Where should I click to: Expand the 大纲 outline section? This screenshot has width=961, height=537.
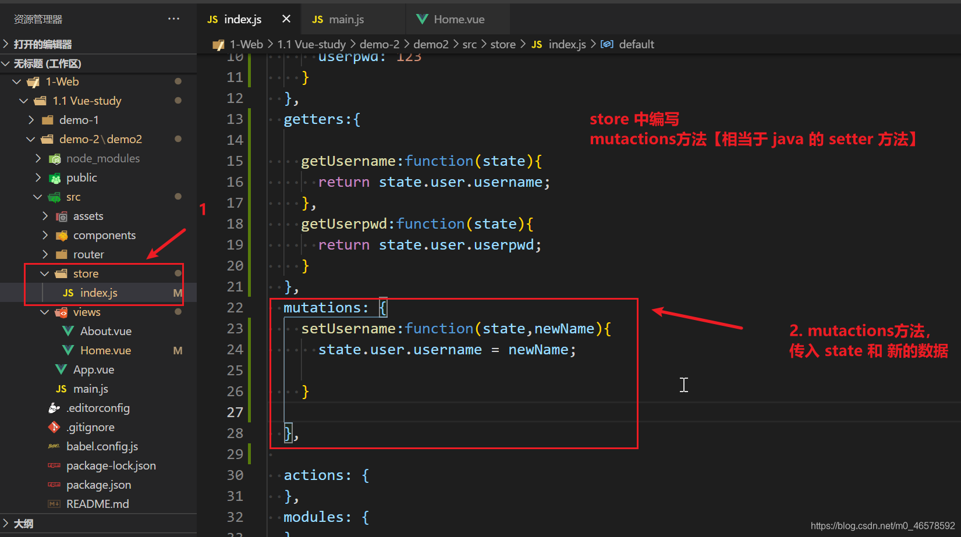click(x=6, y=524)
